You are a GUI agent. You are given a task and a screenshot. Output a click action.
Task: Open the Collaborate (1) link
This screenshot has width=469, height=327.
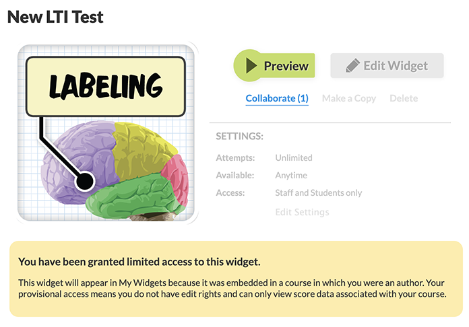[x=277, y=98]
